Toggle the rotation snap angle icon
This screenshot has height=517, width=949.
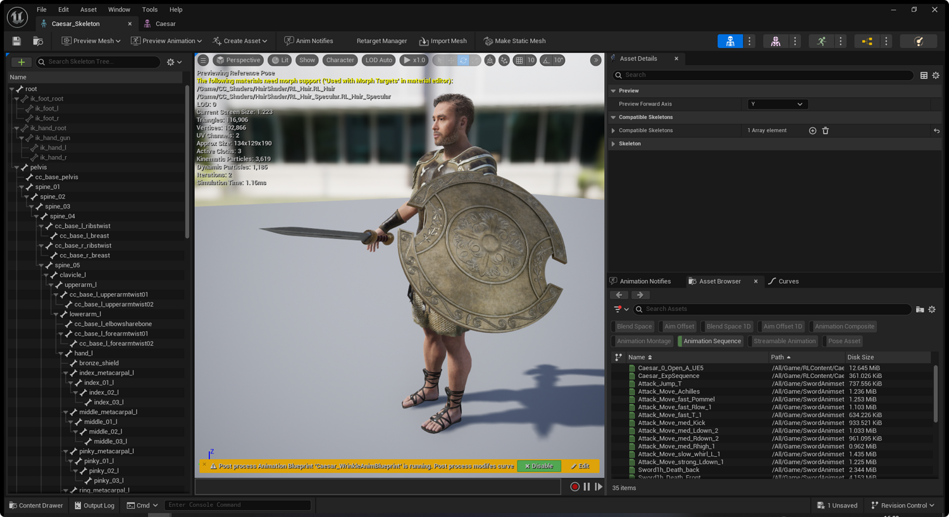pos(546,60)
